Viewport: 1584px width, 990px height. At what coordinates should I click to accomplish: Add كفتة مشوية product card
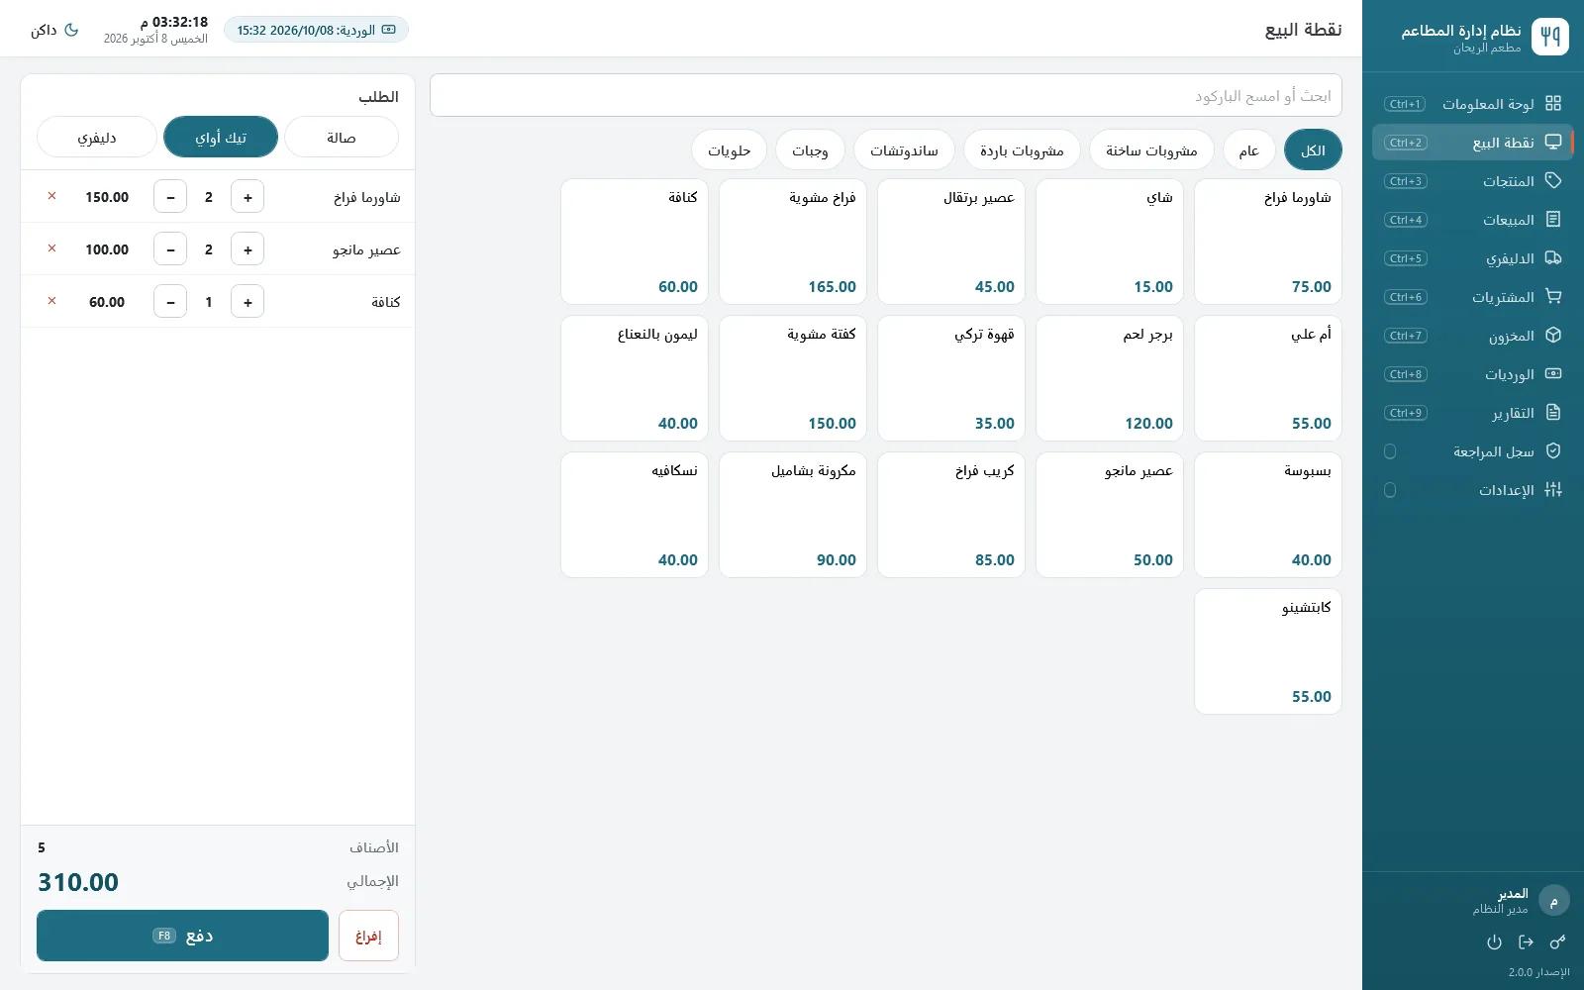click(x=793, y=378)
